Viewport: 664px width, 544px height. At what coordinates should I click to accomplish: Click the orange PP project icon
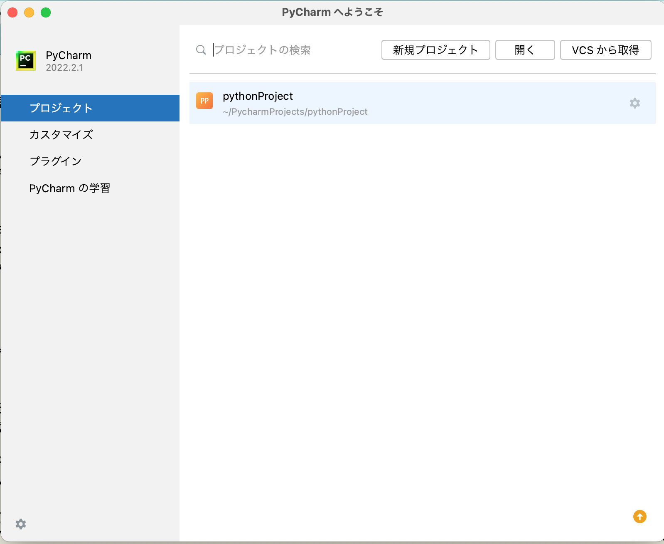204,101
